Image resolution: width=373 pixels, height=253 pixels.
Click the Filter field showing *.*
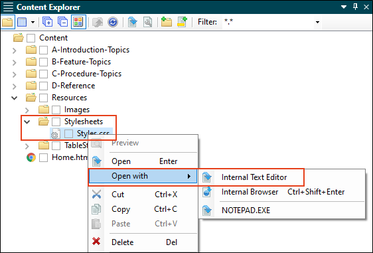click(268, 22)
